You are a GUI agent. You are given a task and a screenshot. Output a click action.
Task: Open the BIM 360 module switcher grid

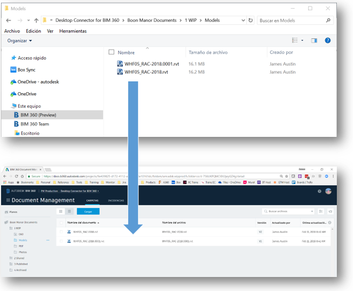tap(8, 200)
